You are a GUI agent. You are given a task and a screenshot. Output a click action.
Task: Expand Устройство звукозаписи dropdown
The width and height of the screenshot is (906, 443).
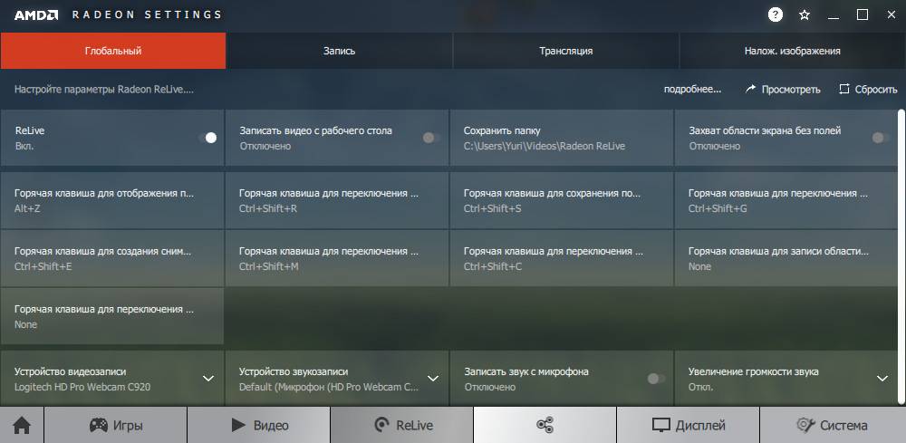pyautogui.click(x=433, y=379)
